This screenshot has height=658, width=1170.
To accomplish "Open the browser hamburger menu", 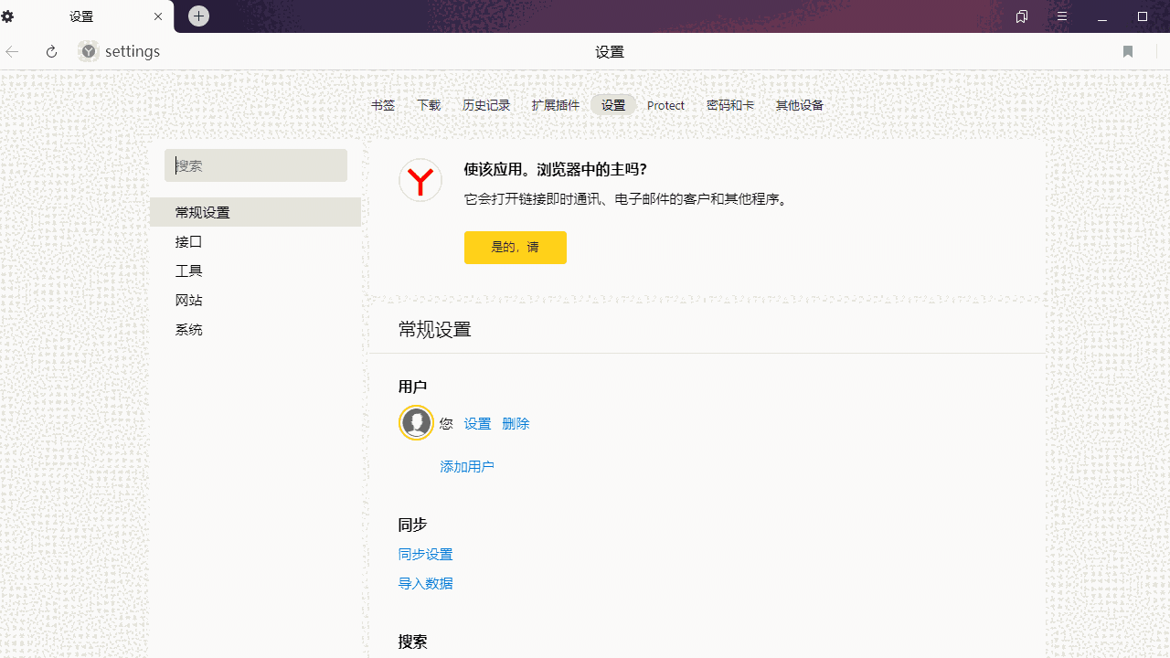I will click(1062, 16).
